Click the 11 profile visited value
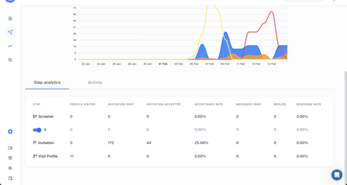Screen dimensions: 347x185 [x=72, y=156]
